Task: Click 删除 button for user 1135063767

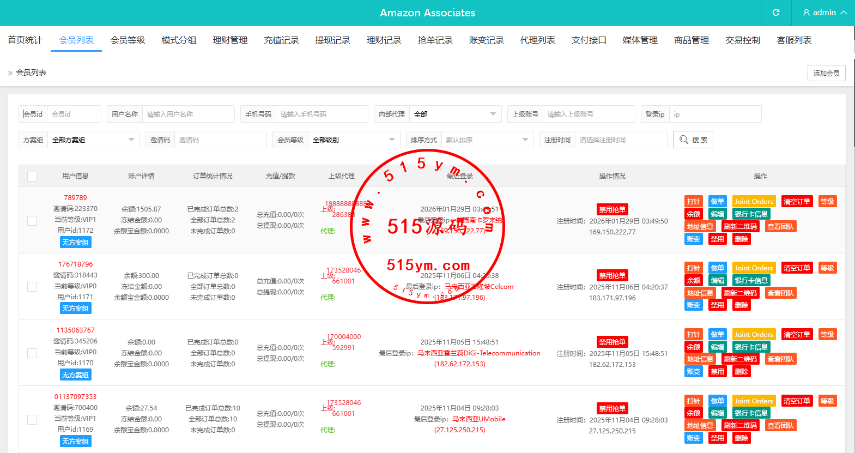Action: pyautogui.click(x=741, y=372)
